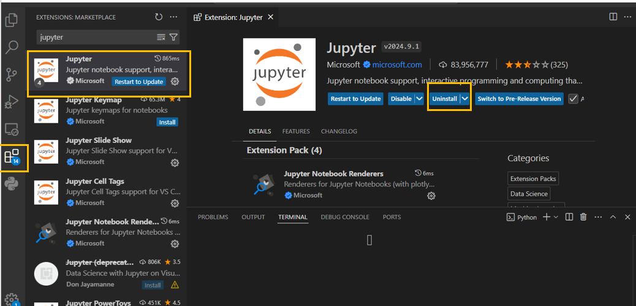The width and height of the screenshot is (636, 306).
Task: Switch to the FEATURES tab
Action: pos(296,131)
